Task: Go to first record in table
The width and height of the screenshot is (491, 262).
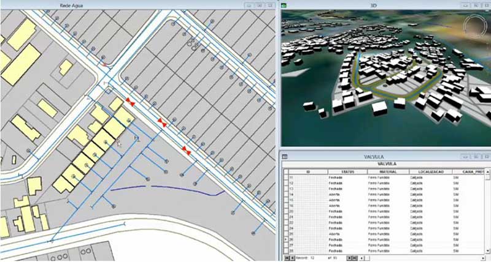Action: [x=285, y=258]
